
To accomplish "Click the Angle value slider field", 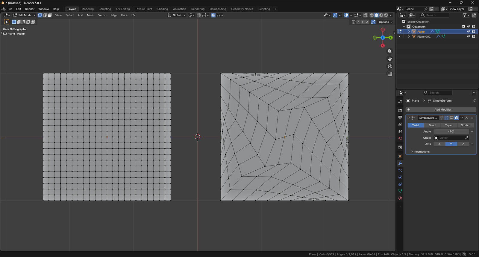I will click(x=451, y=131).
